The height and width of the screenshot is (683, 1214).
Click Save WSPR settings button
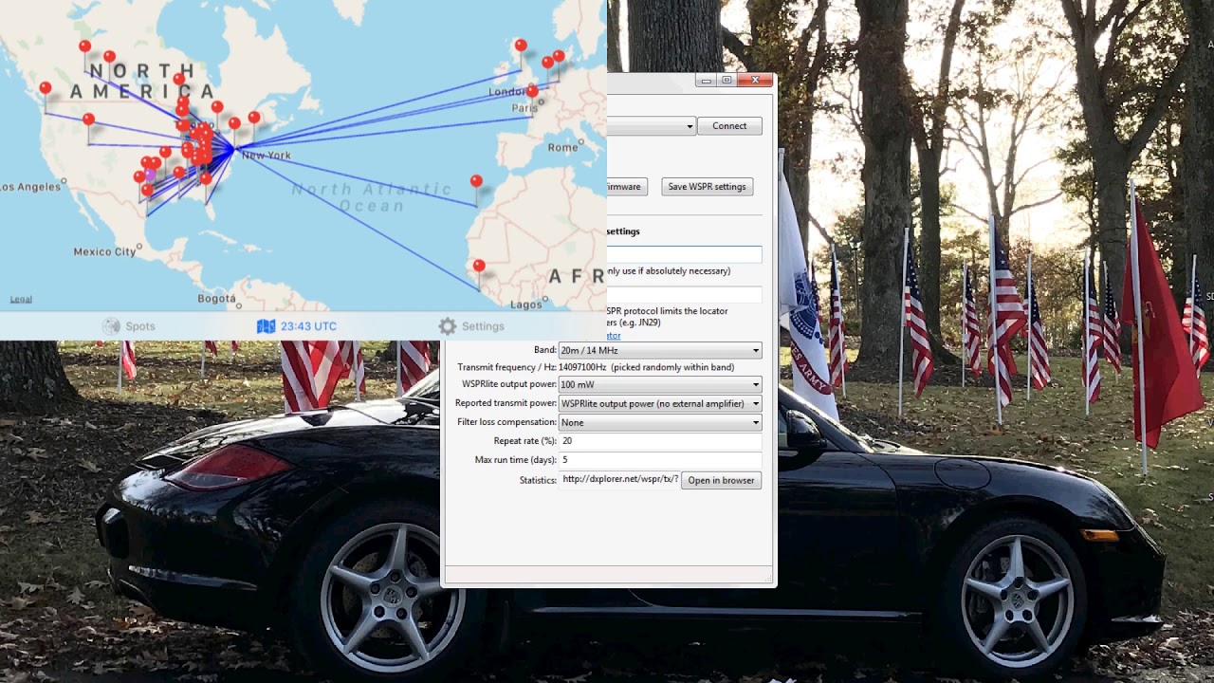tap(708, 187)
